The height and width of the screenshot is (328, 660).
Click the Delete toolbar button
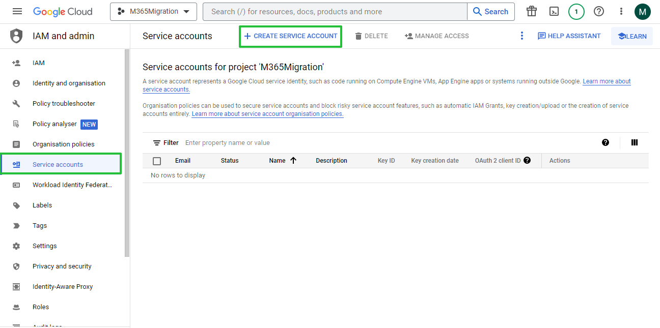click(x=371, y=36)
